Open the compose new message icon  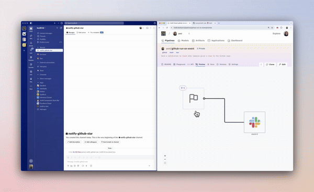(61, 28)
